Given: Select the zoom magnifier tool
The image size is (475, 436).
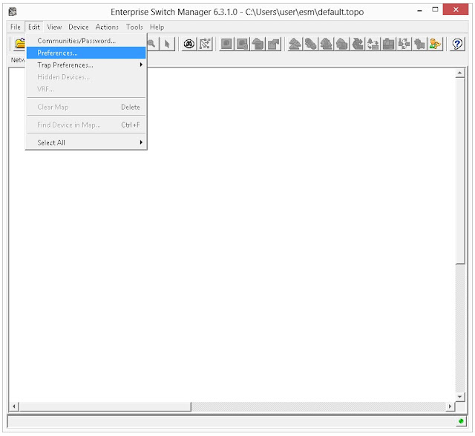Looking at the screenshot, I should click(151, 44).
